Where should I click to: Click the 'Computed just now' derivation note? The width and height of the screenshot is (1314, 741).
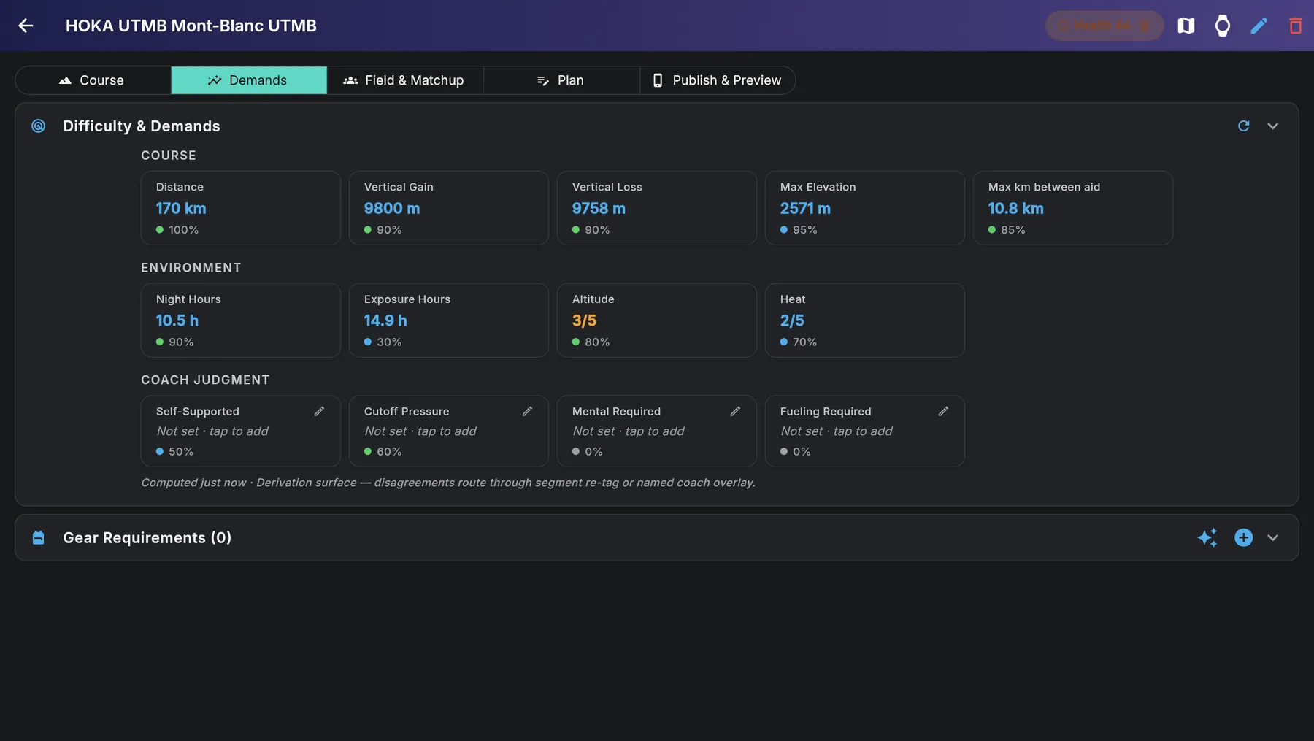448,483
